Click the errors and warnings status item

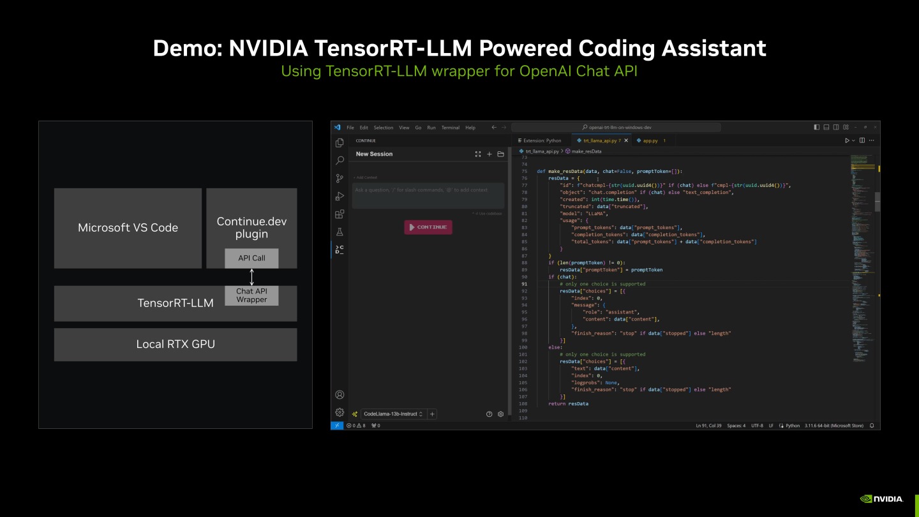[x=356, y=426]
